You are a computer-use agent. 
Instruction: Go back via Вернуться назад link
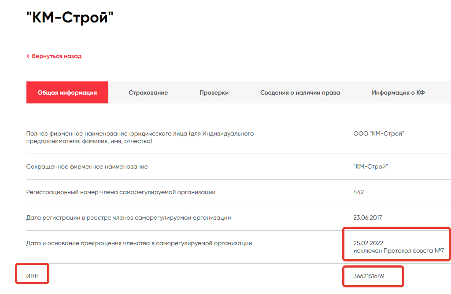[56, 56]
